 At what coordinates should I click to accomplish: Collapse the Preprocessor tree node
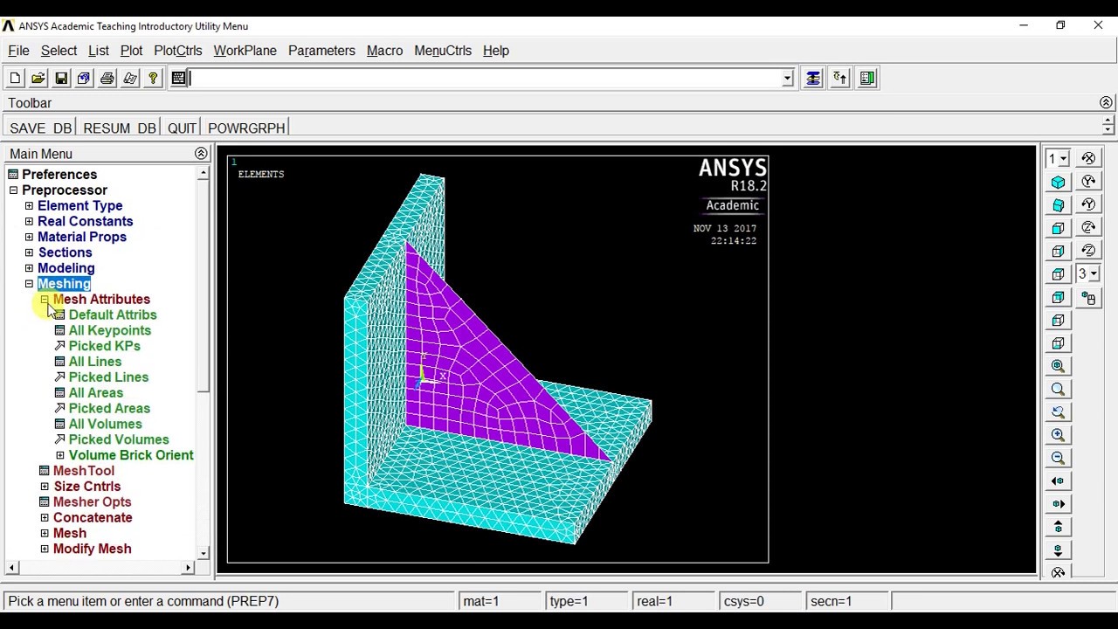[x=13, y=190]
